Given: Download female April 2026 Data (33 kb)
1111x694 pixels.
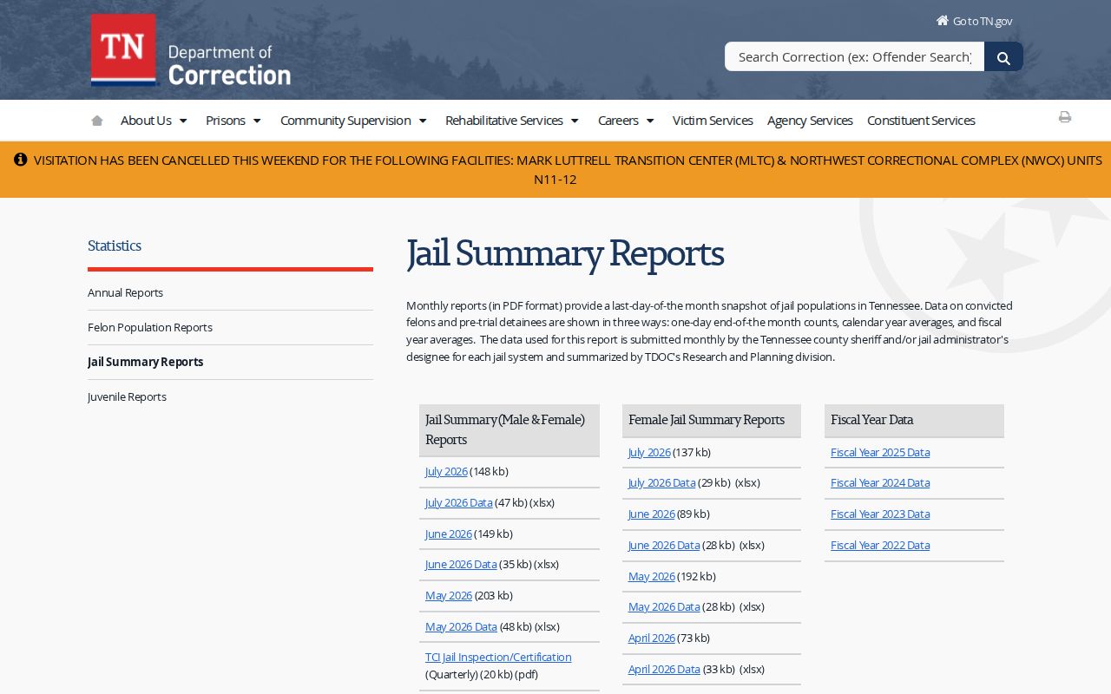Looking at the screenshot, I should coord(664,670).
